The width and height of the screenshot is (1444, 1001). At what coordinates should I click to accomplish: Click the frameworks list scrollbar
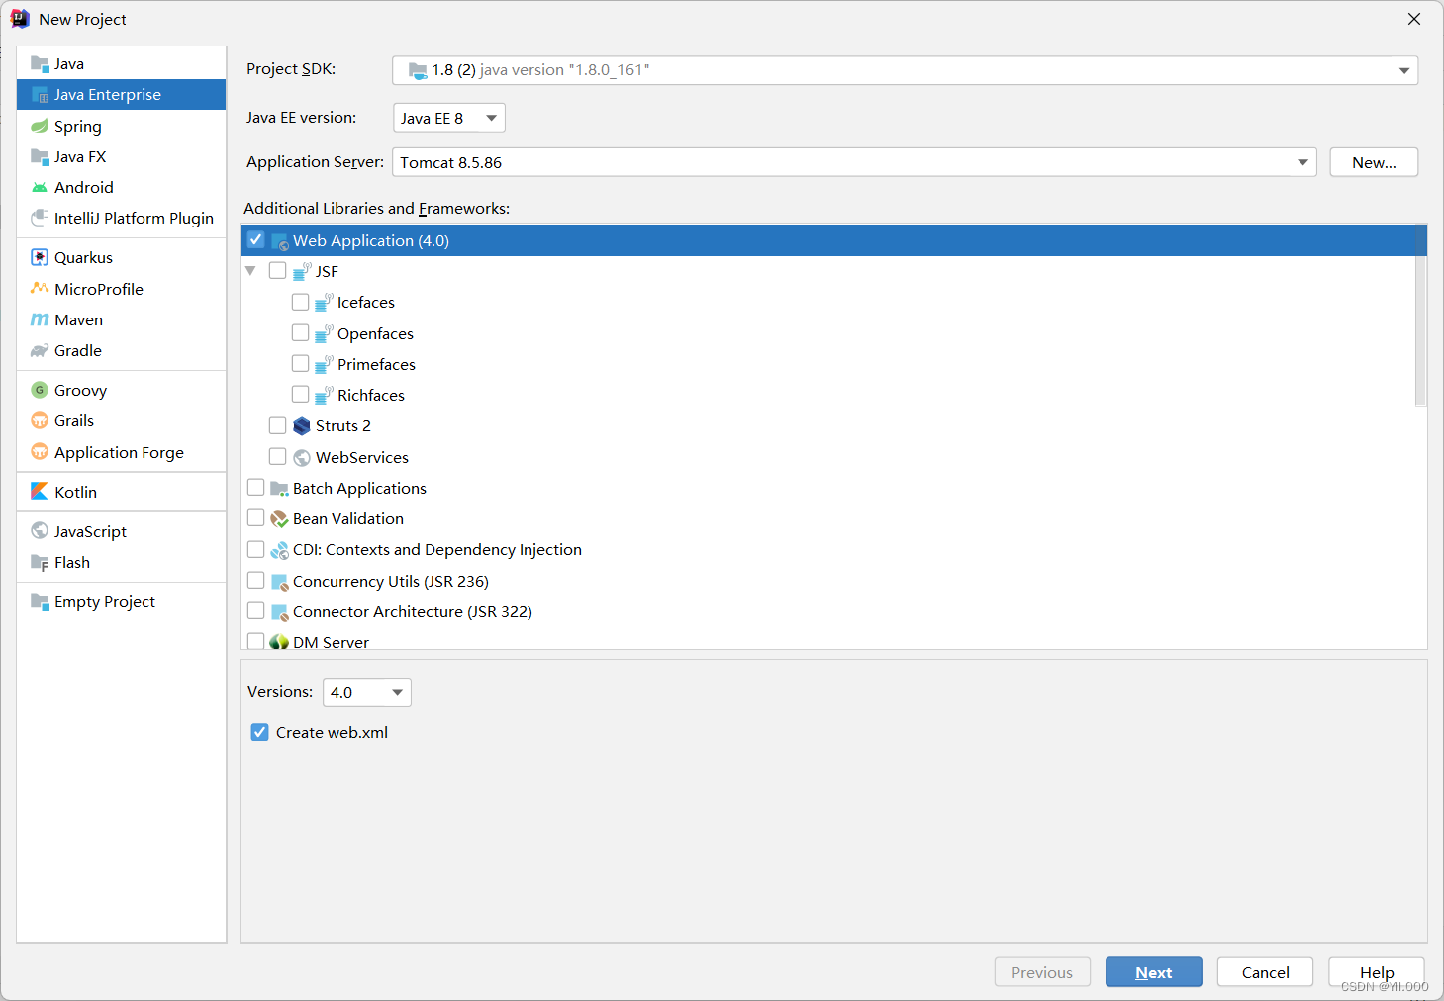(x=1420, y=317)
